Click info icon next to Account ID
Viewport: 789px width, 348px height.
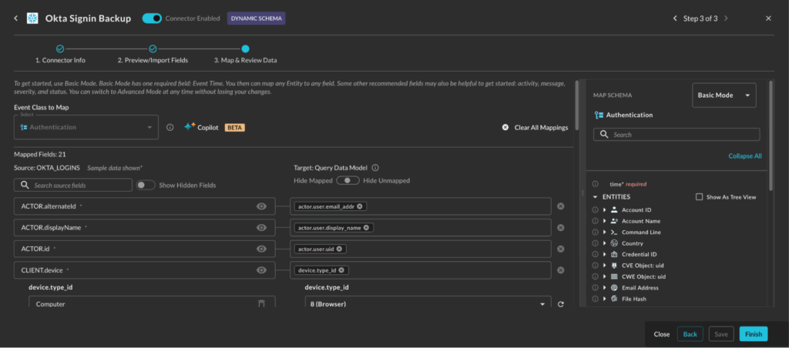[596, 209]
